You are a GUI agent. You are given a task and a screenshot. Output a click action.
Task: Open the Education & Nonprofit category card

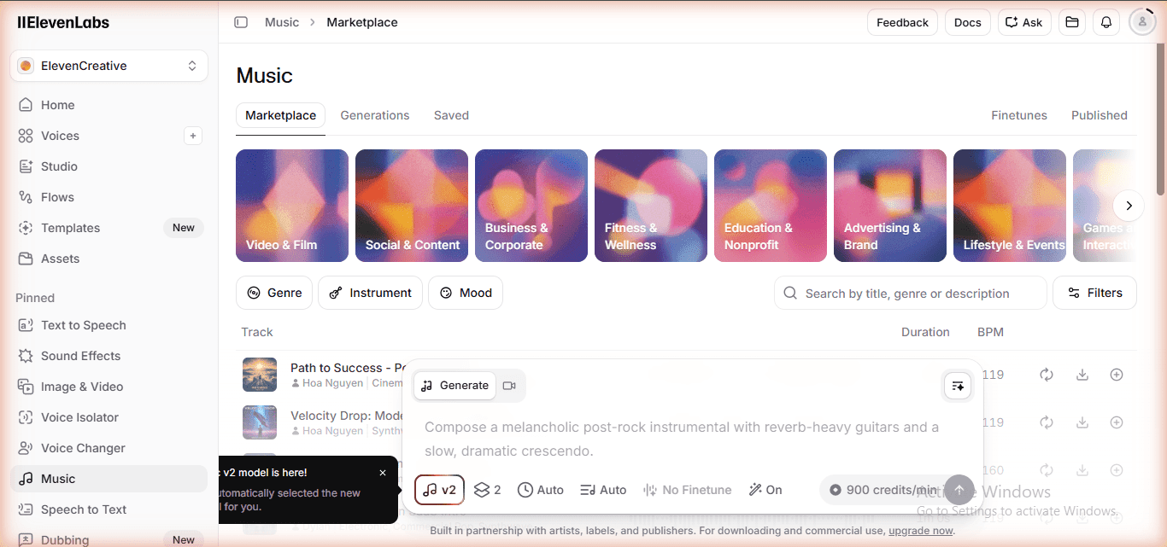[771, 206]
